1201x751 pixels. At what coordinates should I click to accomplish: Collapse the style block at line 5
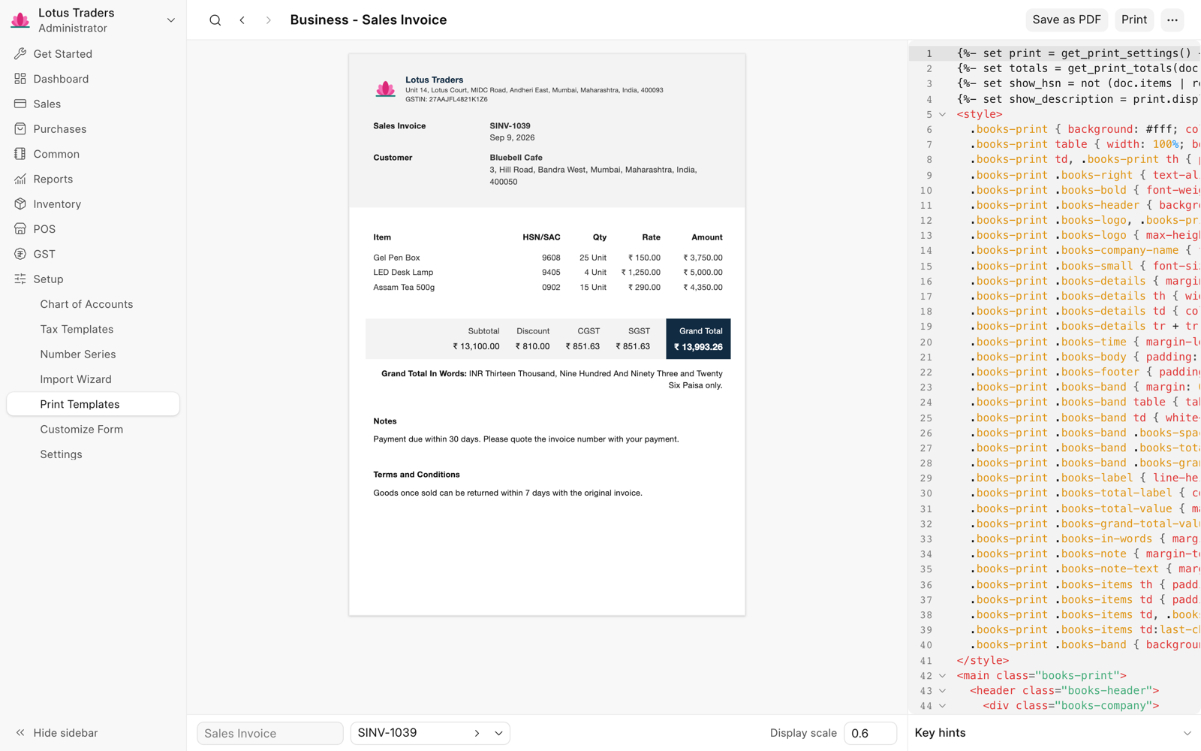pyautogui.click(x=943, y=115)
